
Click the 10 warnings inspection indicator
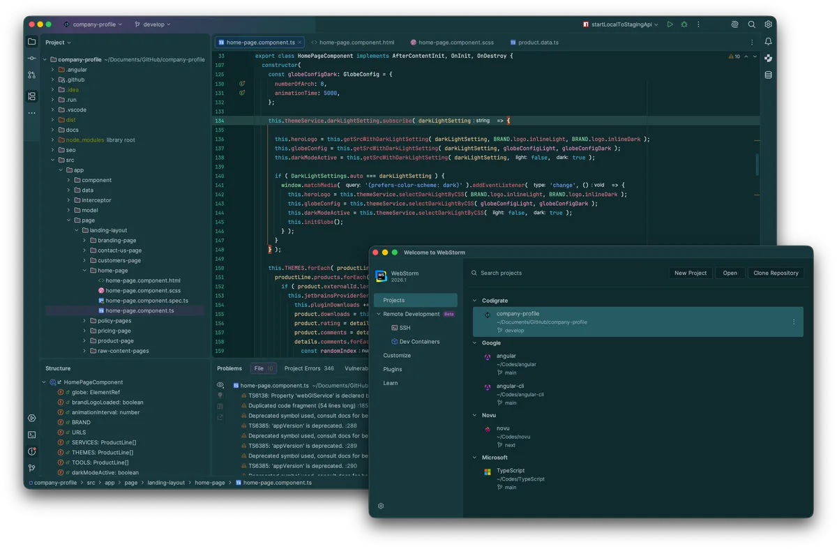pos(734,57)
